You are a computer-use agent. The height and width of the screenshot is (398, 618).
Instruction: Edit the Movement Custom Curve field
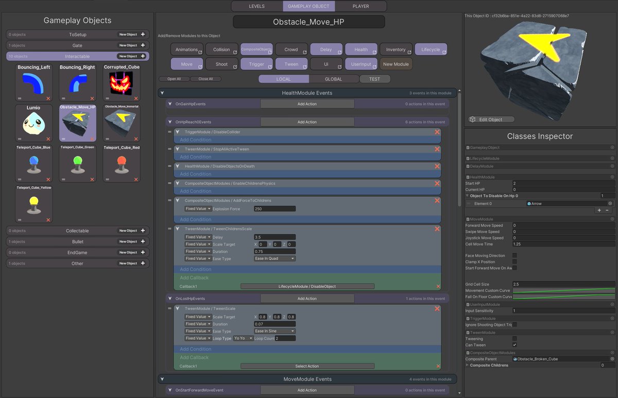pyautogui.click(x=564, y=290)
